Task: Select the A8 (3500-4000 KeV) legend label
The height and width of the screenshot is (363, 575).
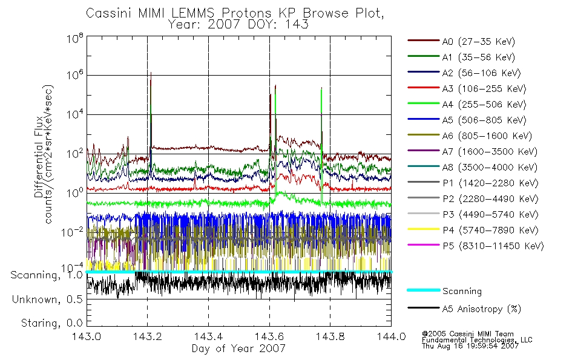Action: click(x=490, y=167)
